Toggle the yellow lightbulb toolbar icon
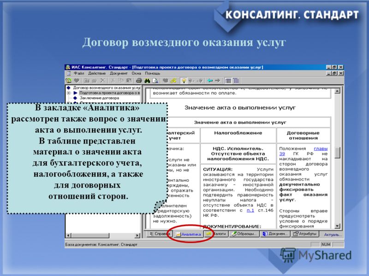This screenshot has height=276, width=369. pos(184,81)
